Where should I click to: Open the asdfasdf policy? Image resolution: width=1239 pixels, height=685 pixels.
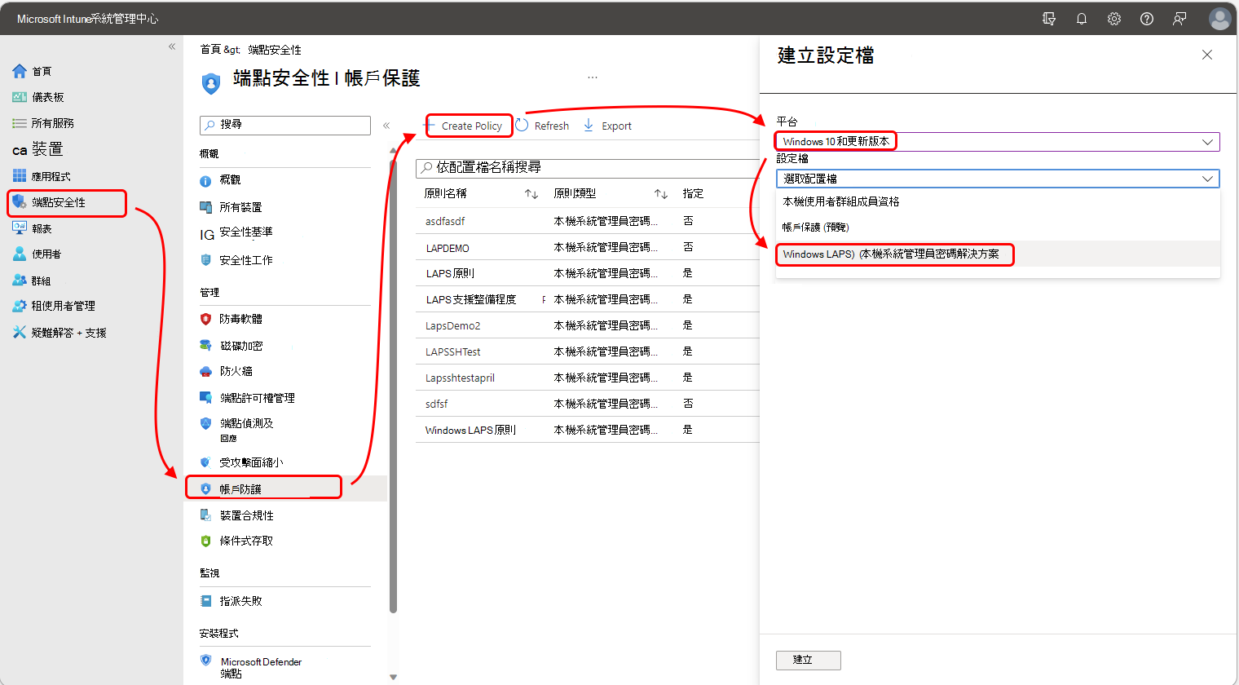coord(445,221)
